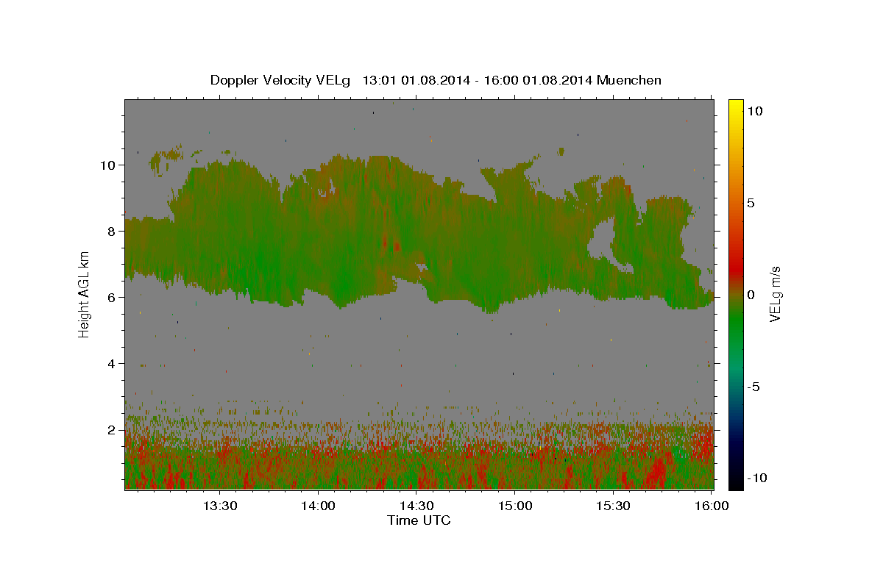Click the 15:00 time axis label
Image resolution: width=883 pixels, height=588 pixels.
tap(514, 506)
